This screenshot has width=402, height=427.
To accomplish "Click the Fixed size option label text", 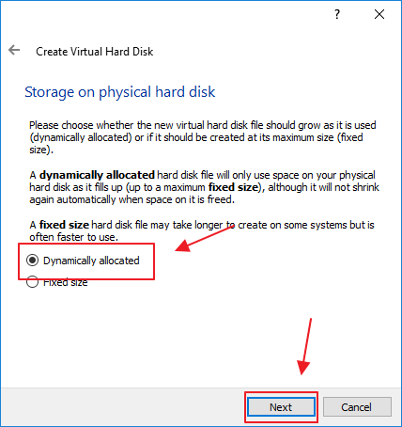I will click(66, 282).
